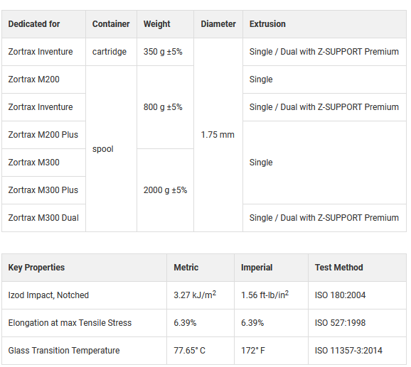The width and height of the screenshot is (411, 367).
Task: Select the Diameter column header
Action: coord(218,24)
